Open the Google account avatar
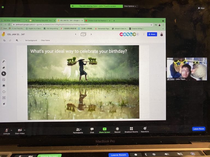This screenshot has width=210, height=157. pos(162,34)
